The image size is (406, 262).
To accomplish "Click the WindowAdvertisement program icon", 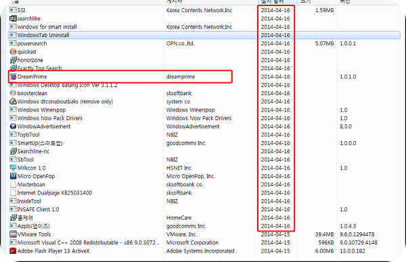I will pyautogui.click(x=13, y=126).
